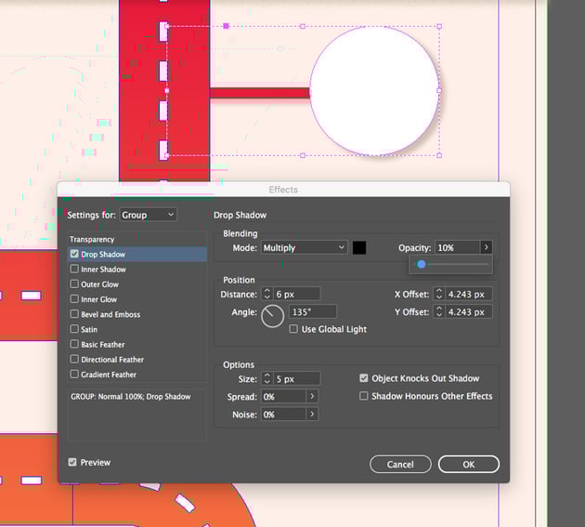Uncheck the Drop Shadow effect checkbox
Image resolution: width=585 pixels, height=527 pixels.
coord(75,255)
